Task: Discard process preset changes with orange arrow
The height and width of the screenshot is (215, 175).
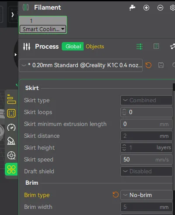Action: (x=148, y=65)
